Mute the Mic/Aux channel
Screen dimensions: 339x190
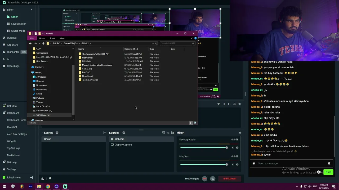tap(233, 164)
